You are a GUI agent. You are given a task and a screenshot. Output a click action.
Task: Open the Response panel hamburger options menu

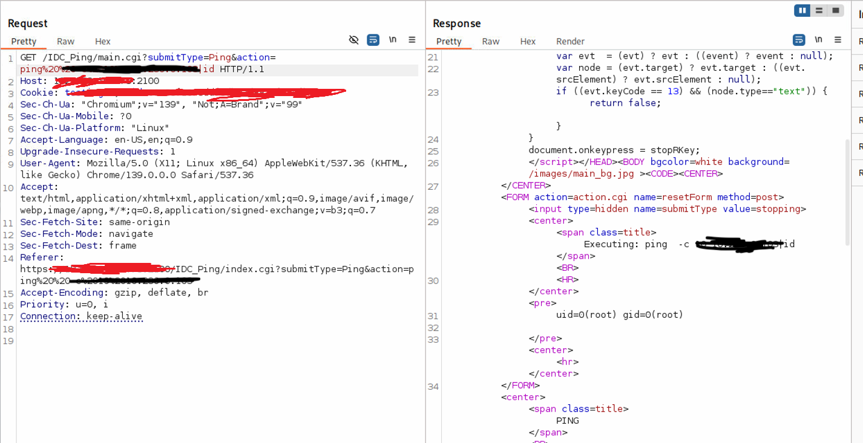838,40
